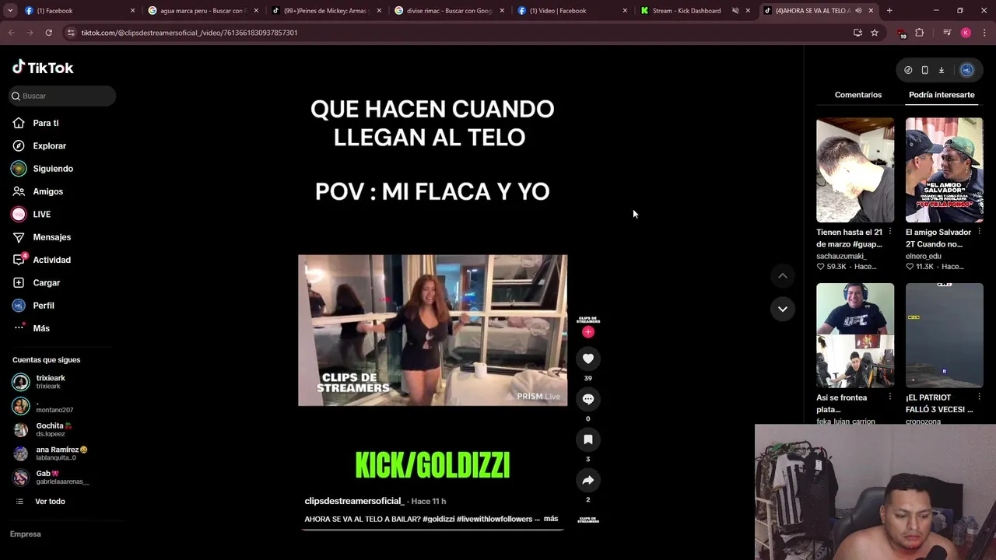Open options for El amigo Salvador video

(x=979, y=232)
